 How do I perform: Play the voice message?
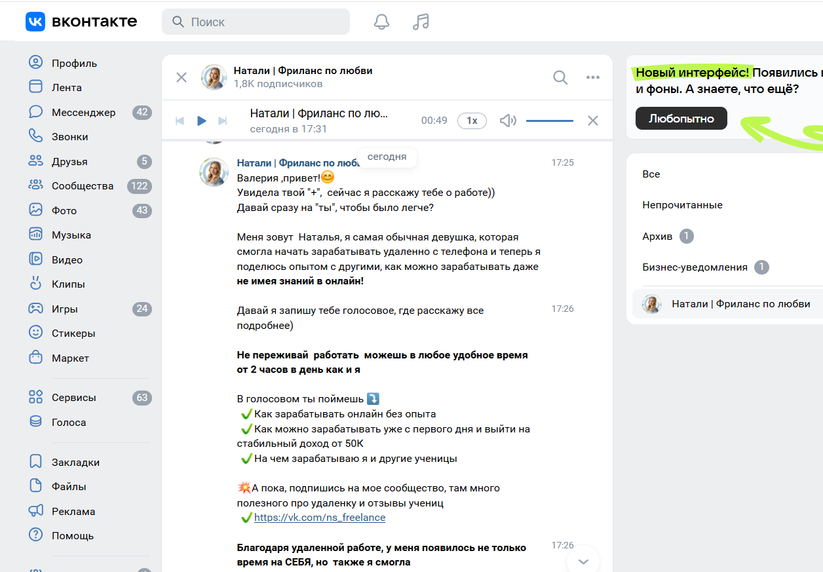(x=202, y=121)
